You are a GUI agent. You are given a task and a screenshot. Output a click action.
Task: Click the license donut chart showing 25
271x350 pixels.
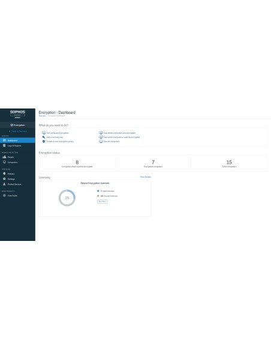67,198
